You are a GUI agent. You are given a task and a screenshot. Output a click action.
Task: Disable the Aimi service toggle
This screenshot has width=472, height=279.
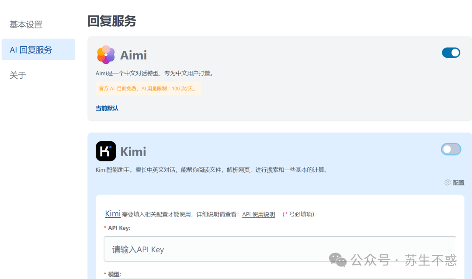point(451,53)
